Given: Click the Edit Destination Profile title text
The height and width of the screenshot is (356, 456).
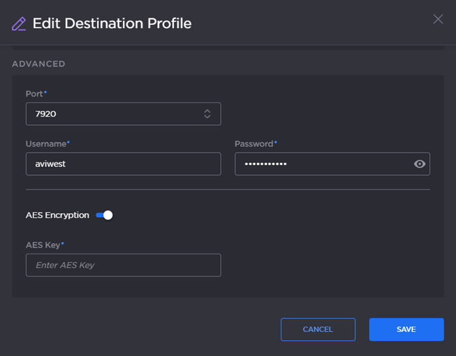Looking at the screenshot, I should click(x=112, y=24).
